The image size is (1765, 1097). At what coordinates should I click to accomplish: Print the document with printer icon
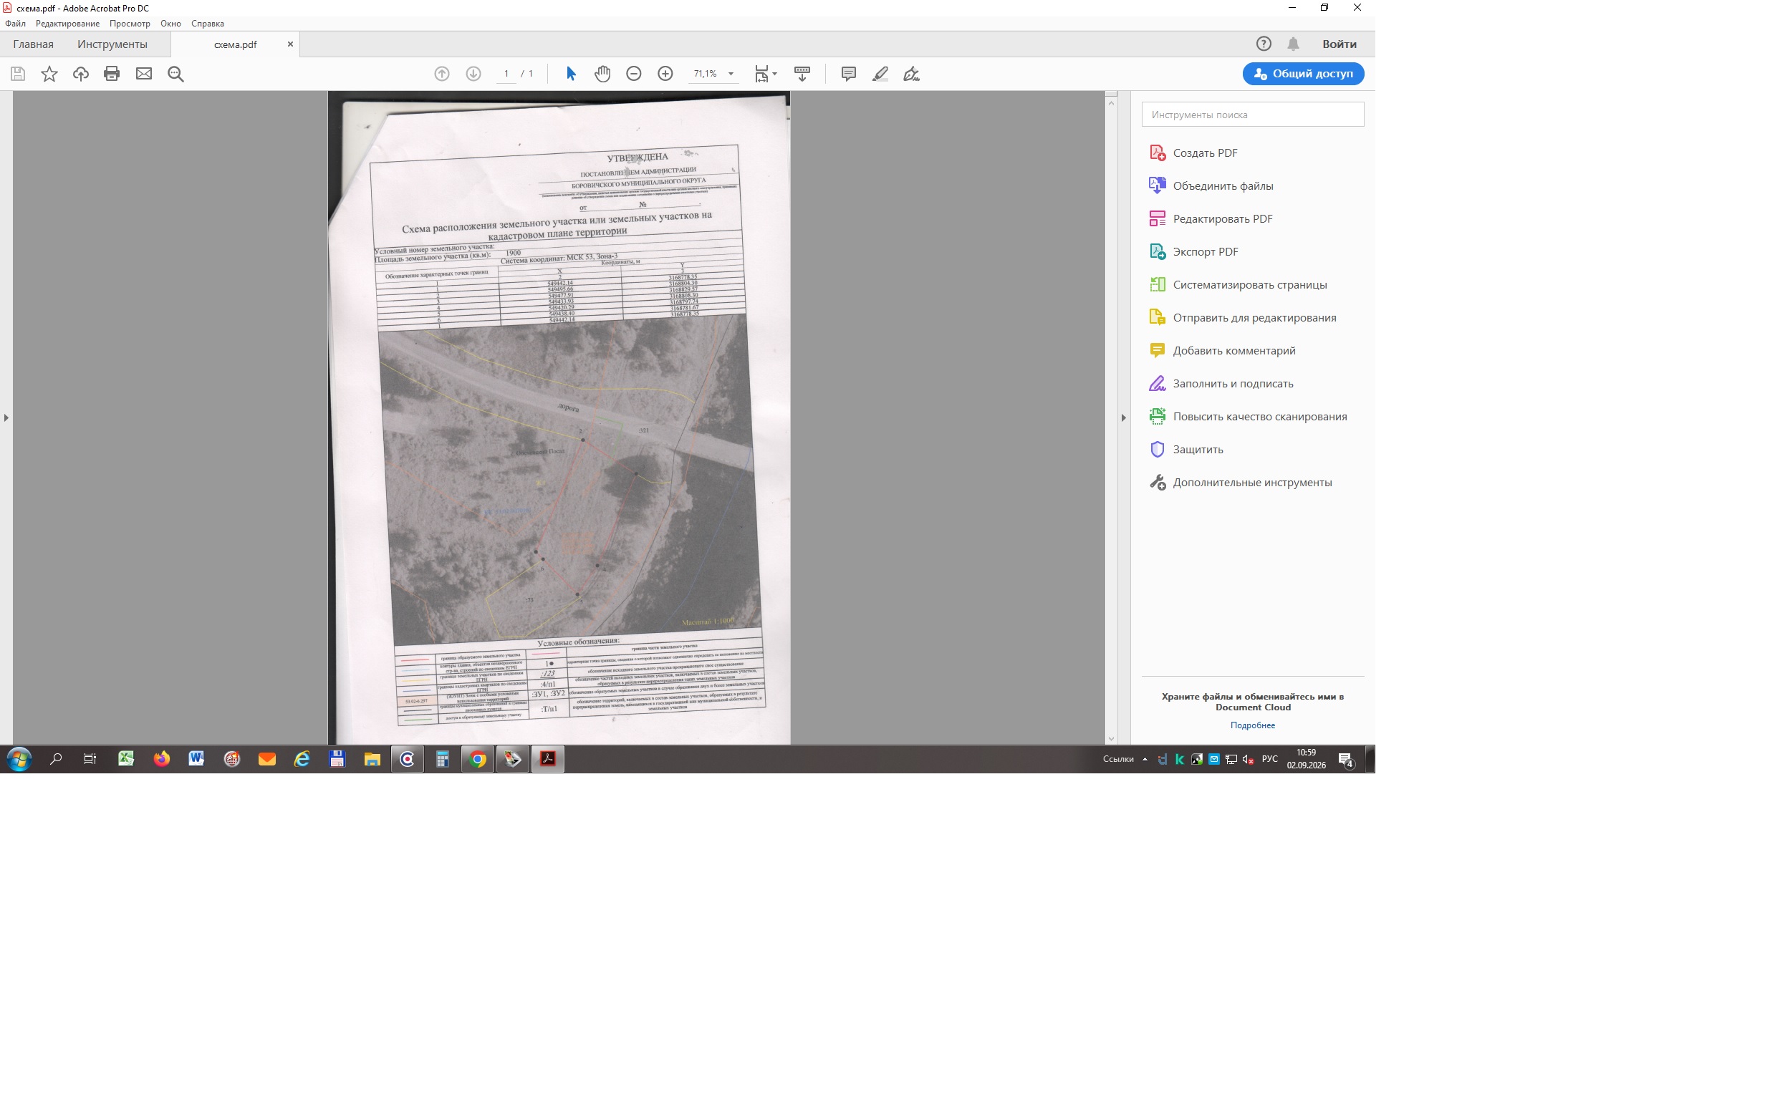[x=112, y=74]
